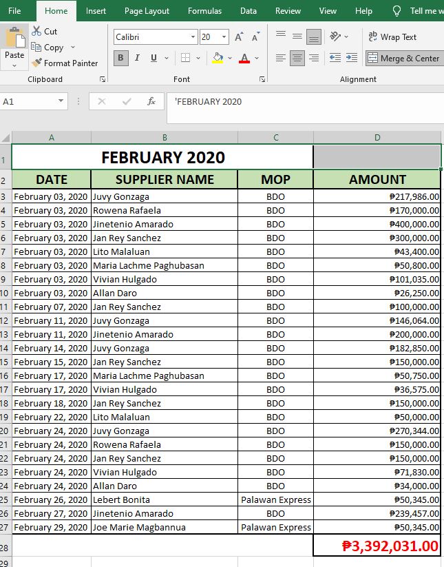444x567 pixels.
Task: Select cell with Lebert Bonita
Action: point(165,499)
